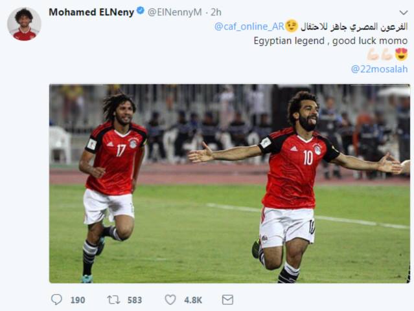The width and height of the screenshot is (414, 311).
Task: Click the 583 retweets count
Action: pyautogui.click(x=135, y=300)
